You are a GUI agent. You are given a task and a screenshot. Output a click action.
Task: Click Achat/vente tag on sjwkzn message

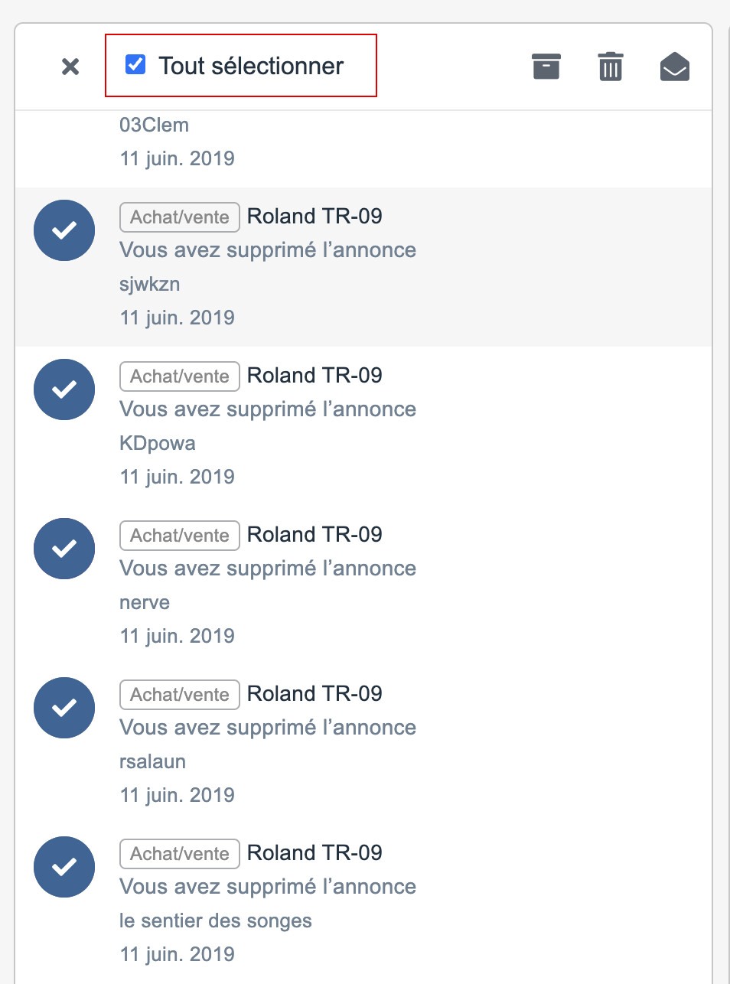click(x=180, y=217)
